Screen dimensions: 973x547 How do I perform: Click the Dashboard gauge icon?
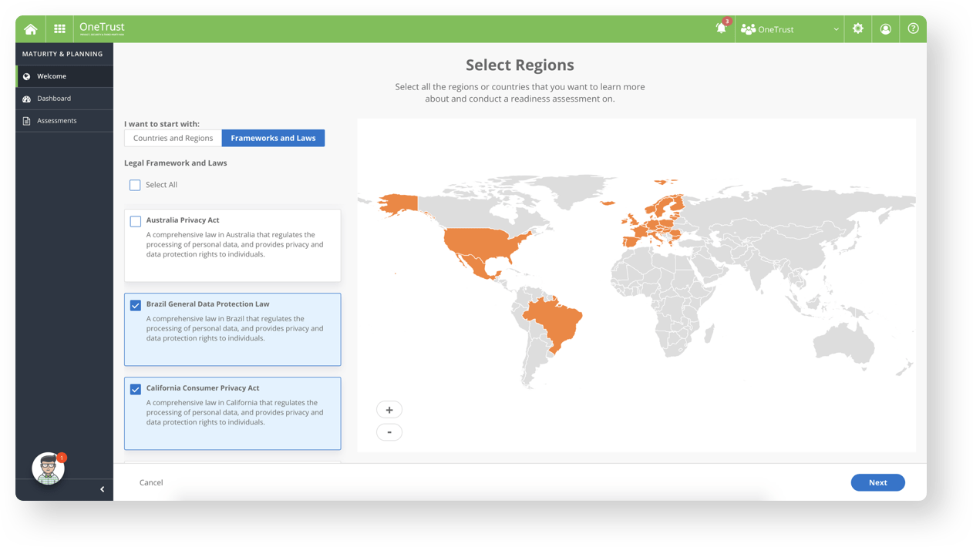tap(27, 99)
